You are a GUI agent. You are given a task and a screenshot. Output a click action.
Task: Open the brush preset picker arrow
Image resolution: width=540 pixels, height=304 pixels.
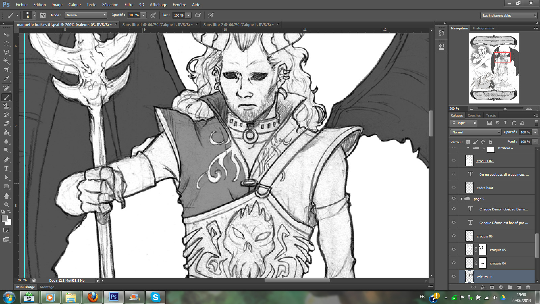(x=34, y=15)
